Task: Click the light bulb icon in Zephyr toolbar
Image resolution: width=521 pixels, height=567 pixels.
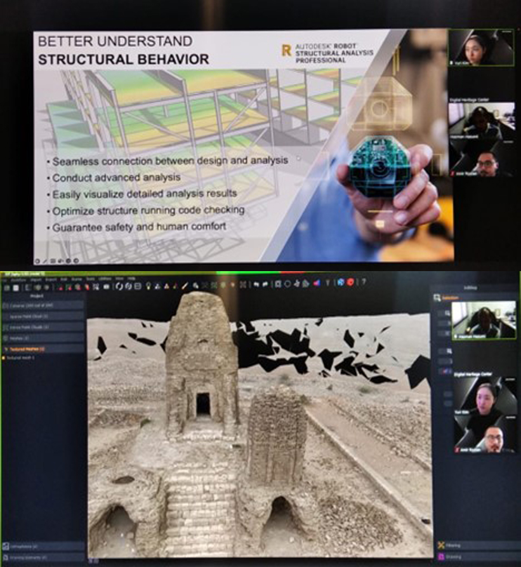Action: pos(148,286)
